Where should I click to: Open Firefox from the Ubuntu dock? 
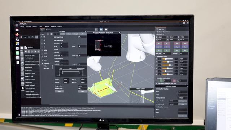point(17,35)
